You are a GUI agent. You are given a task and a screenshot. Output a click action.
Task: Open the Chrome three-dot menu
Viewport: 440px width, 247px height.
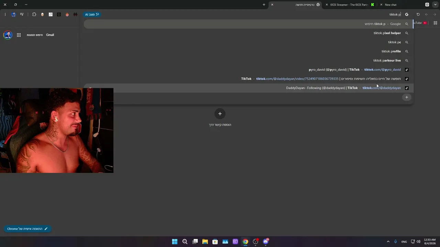(x=5, y=14)
